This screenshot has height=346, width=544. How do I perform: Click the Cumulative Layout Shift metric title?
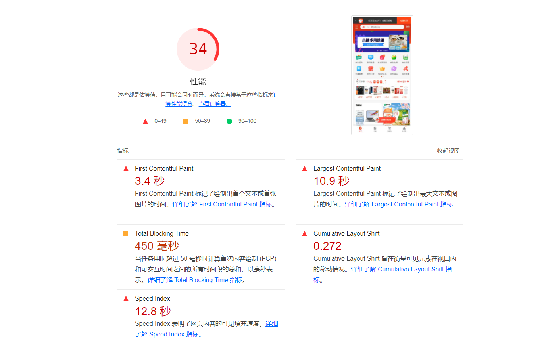click(x=346, y=233)
